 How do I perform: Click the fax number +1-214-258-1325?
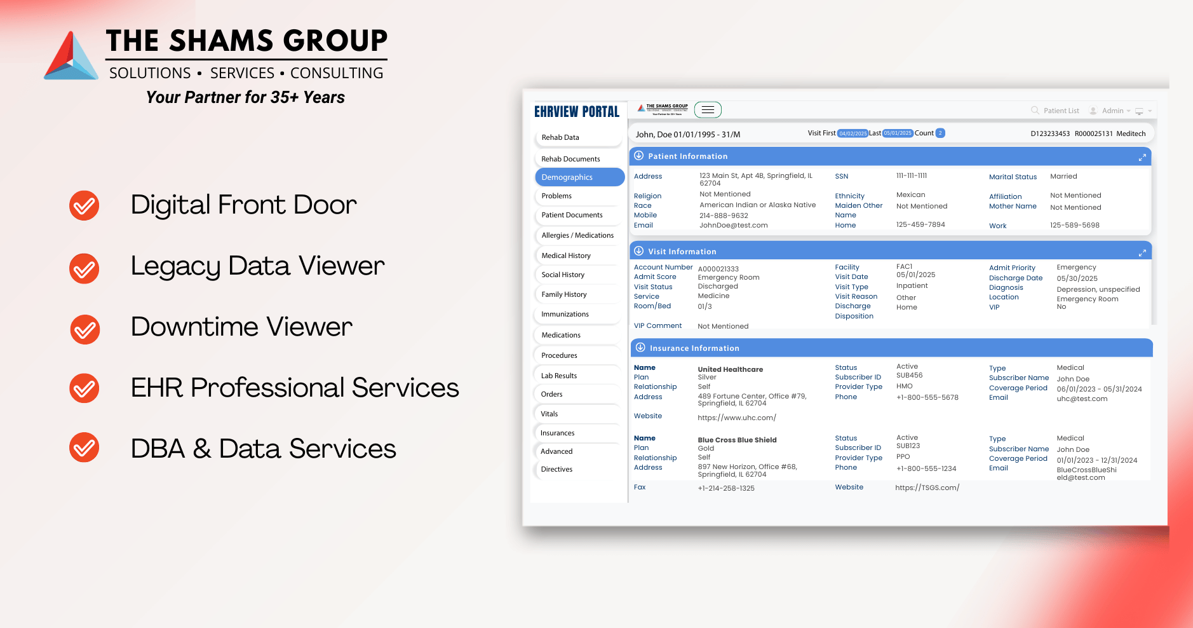click(x=726, y=488)
